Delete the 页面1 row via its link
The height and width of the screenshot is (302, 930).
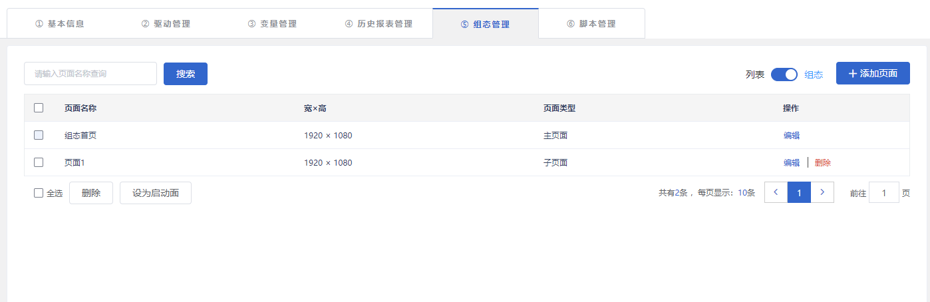tap(823, 163)
